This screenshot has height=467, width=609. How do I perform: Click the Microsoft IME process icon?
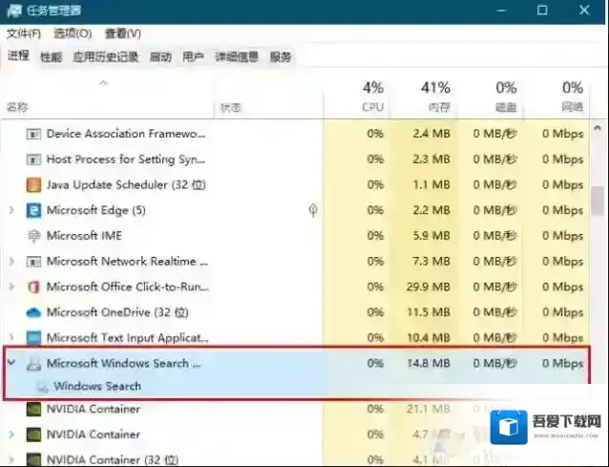[33, 236]
